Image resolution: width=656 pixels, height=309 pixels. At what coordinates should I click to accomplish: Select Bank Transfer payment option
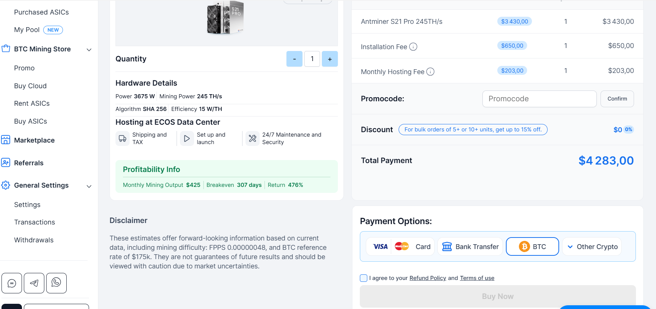point(470,246)
